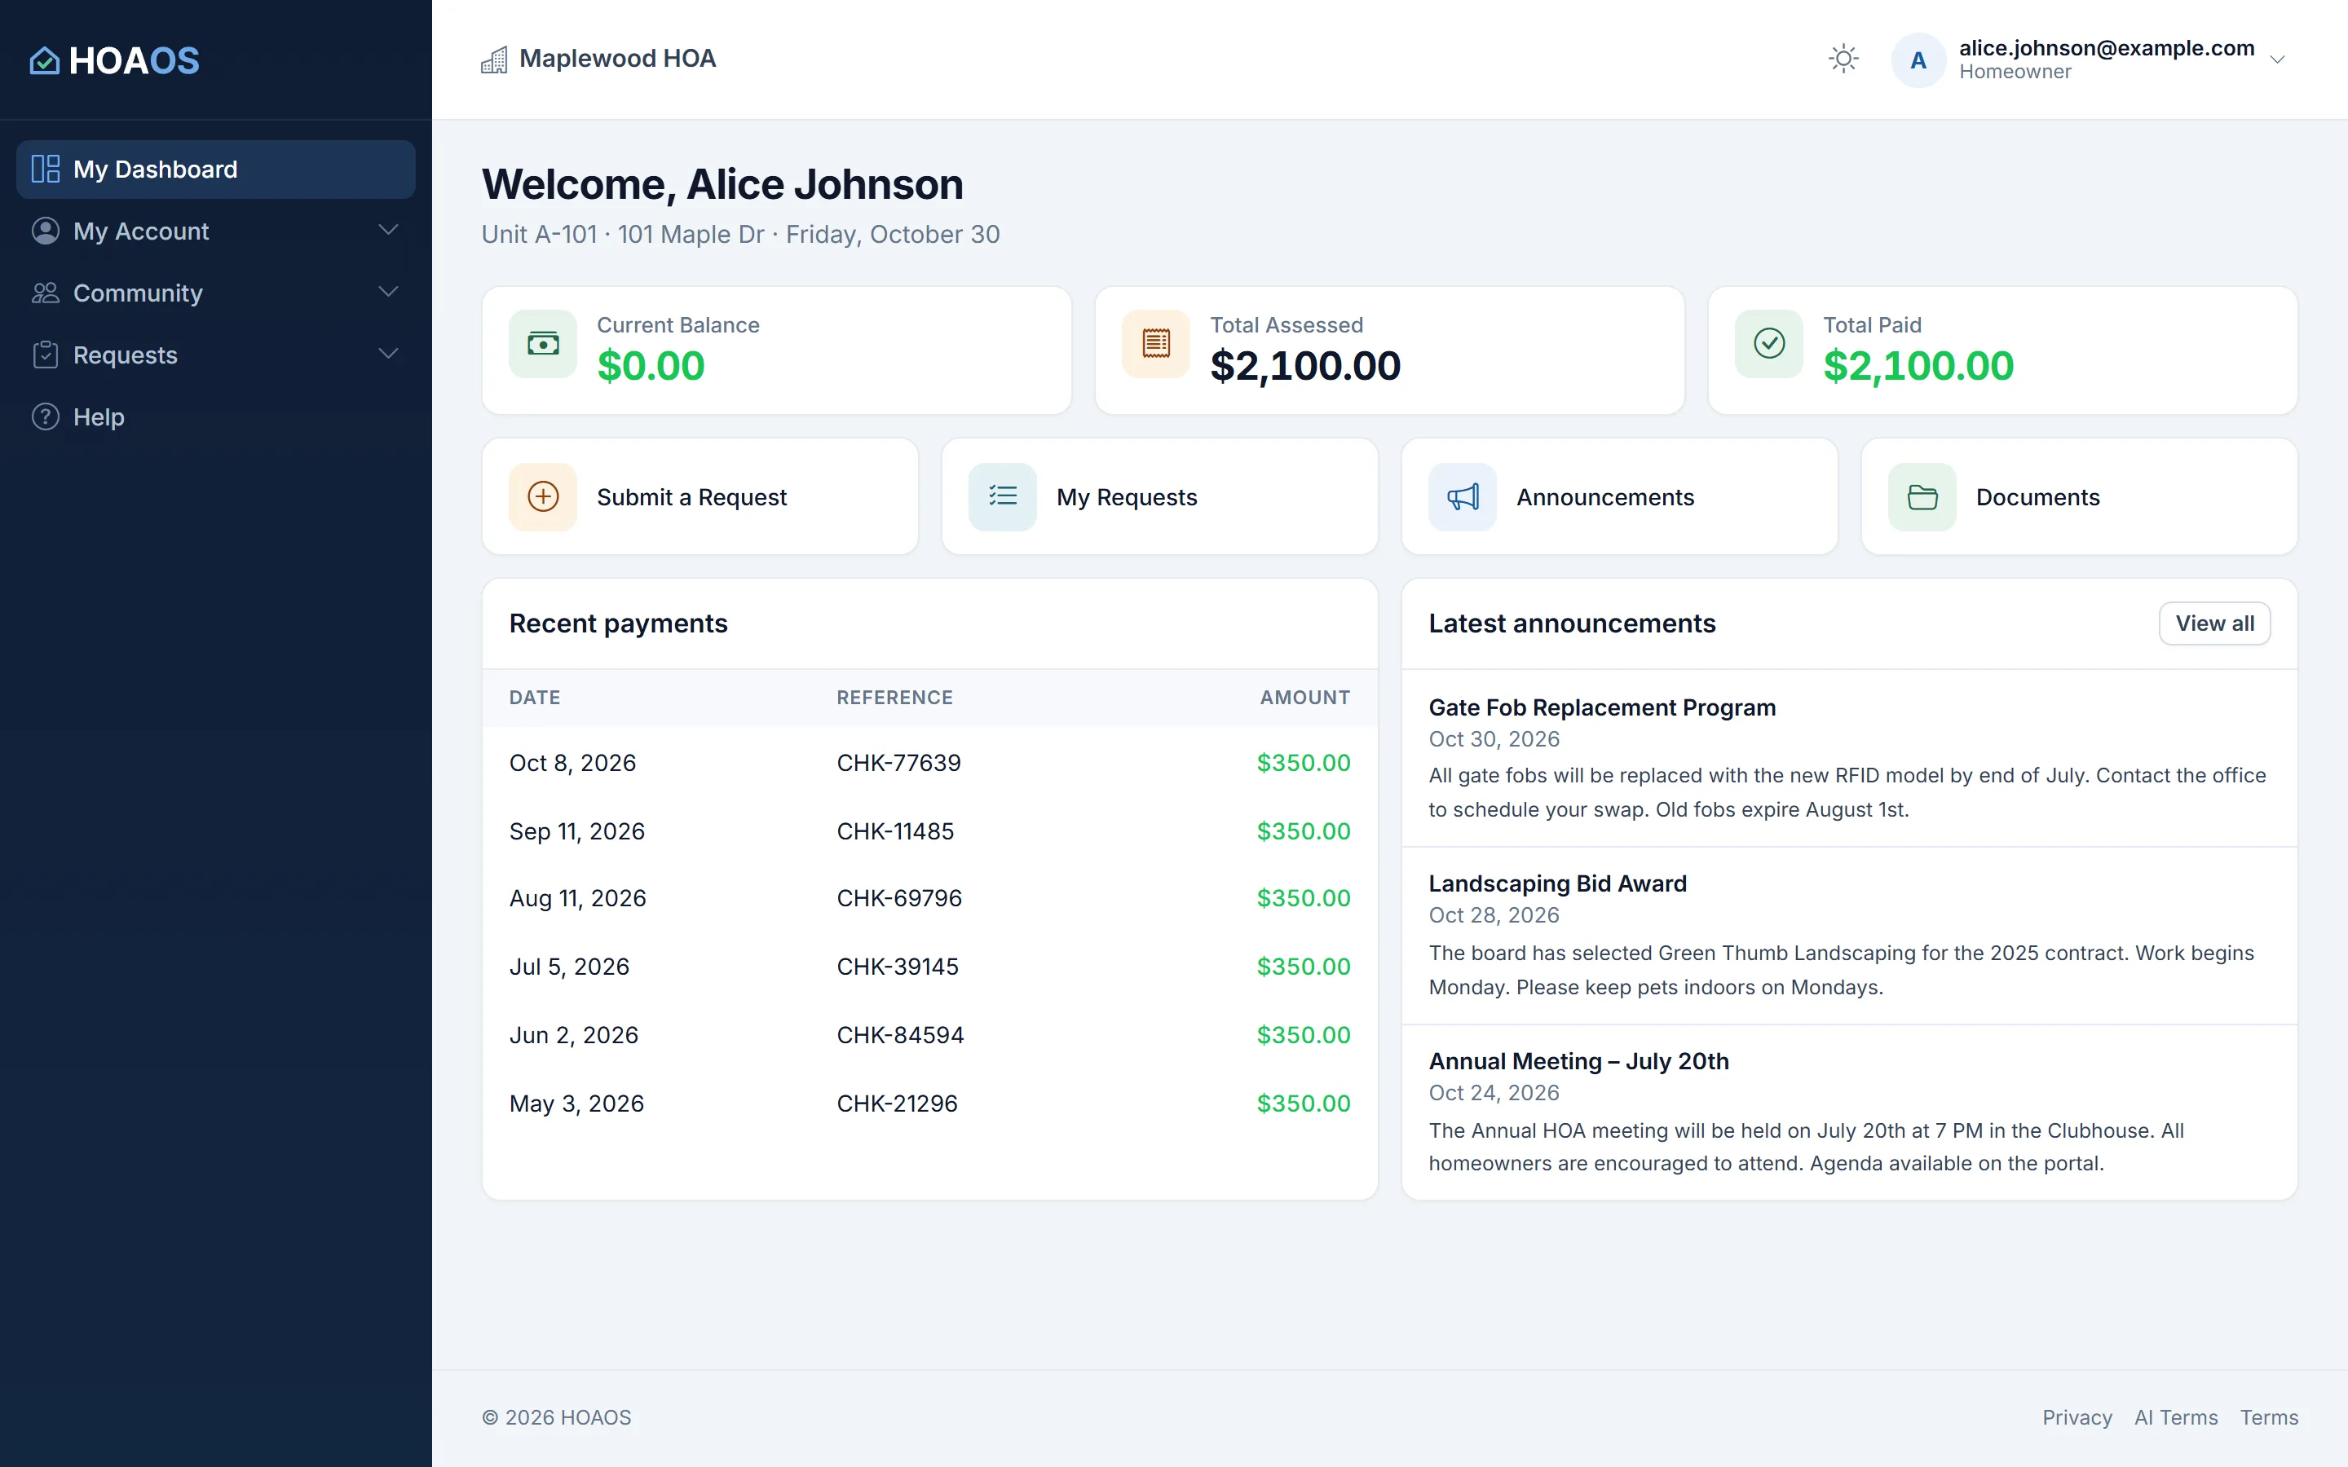Click the Help question mark icon
The image size is (2348, 1467).
(46, 417)
